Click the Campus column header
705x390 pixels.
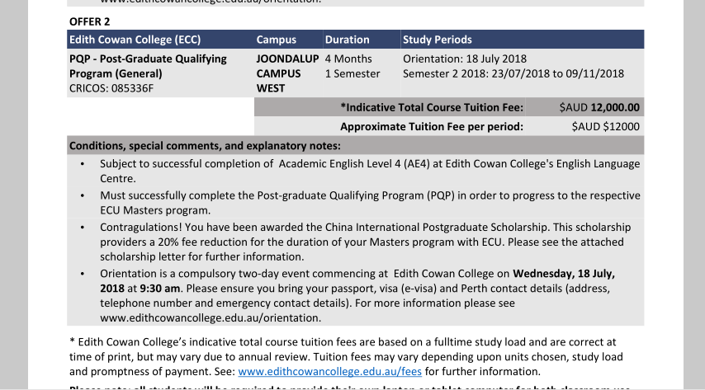pos(276,40)
